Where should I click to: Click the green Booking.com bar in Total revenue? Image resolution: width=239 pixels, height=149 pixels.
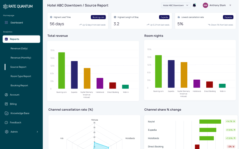click(62, 70)
